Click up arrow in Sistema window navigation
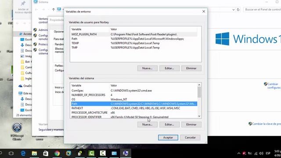This screenshot has width=281, height=158. point(54,10)
